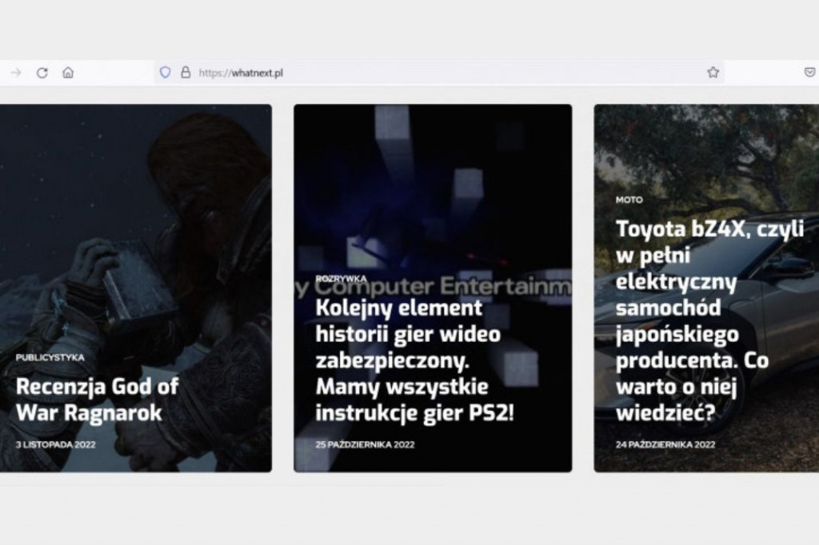Click the 24 października 2022 date
Image resolution: width=819 pixels, height=545 pixels.
click(x=665, y=444)
